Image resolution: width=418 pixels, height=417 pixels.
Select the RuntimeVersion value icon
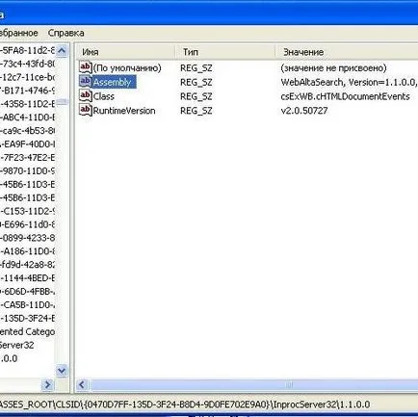click(x=86, y=110)
